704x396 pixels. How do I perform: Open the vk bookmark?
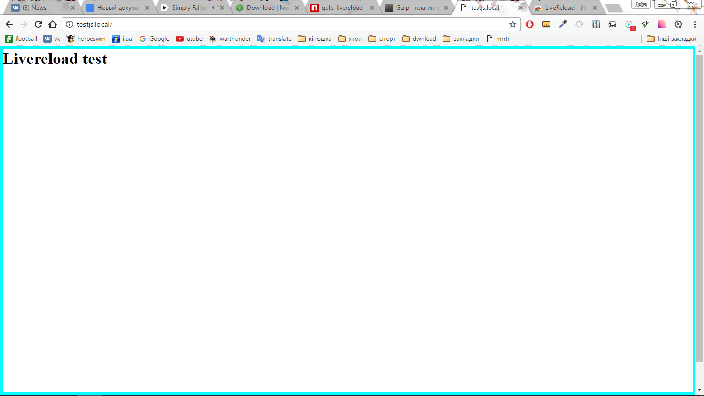52,39
